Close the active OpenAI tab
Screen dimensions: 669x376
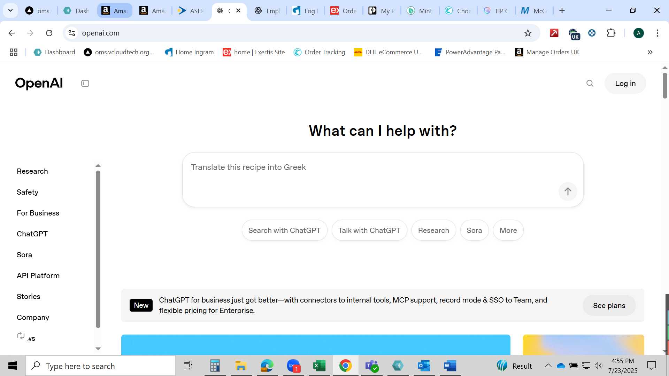point(238,11)
